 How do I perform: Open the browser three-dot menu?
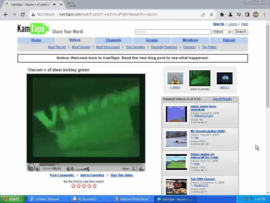click(x=264, y=15)
